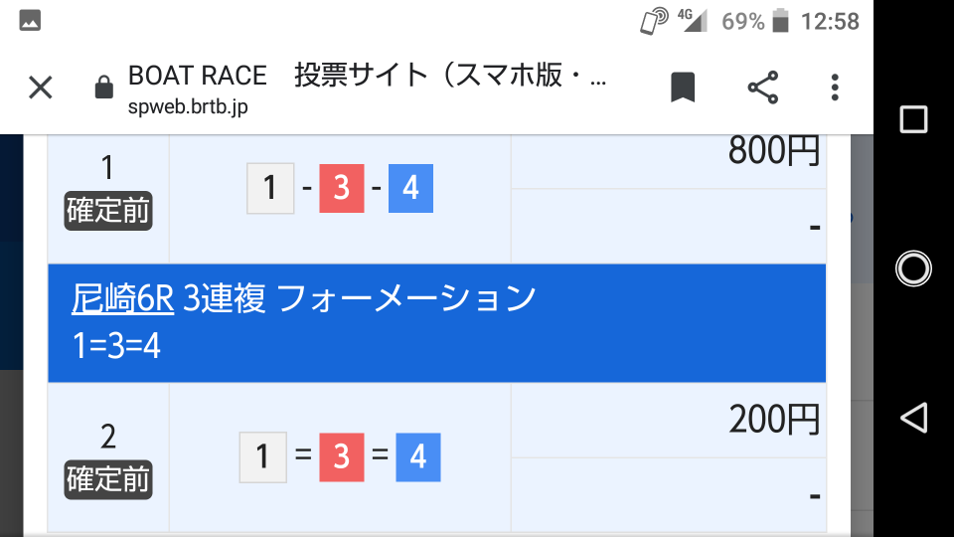Viewport: 954px width, 537px height.
Task: Tap the Android recent apps square button
Action: point(913,118)
